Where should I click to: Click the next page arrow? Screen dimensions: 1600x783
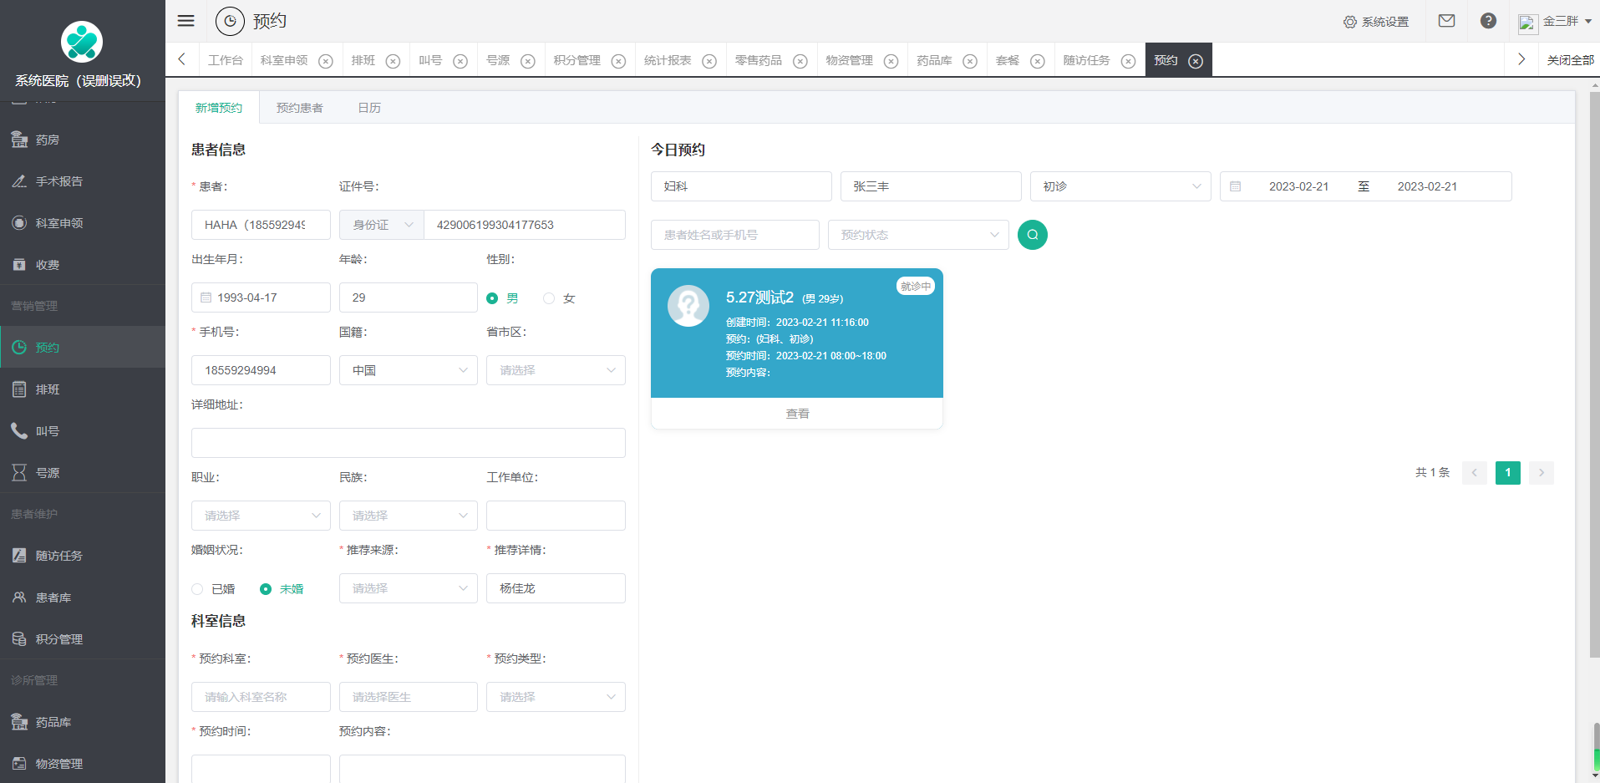click(x=1542, y=473)
